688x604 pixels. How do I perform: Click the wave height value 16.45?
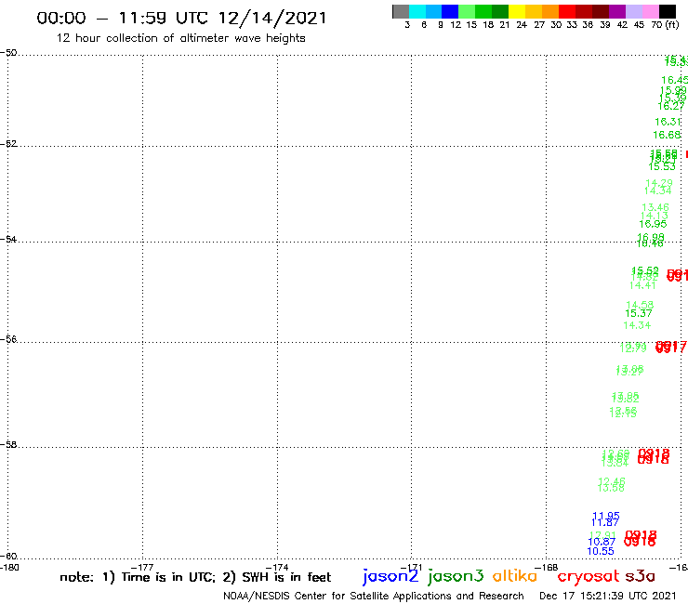click(x=675, y=80)
